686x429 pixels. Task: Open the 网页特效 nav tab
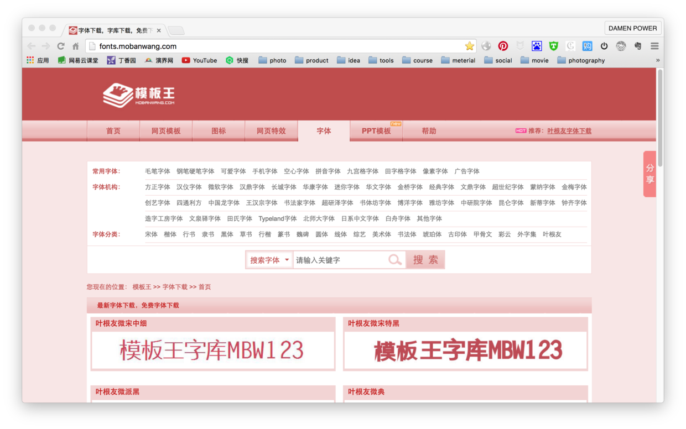[271, 131]
